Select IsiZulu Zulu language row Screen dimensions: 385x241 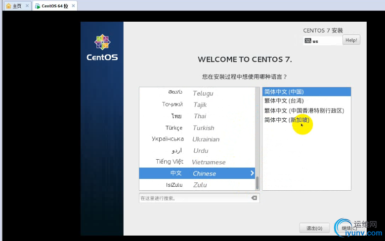click(x=197, y=185)
